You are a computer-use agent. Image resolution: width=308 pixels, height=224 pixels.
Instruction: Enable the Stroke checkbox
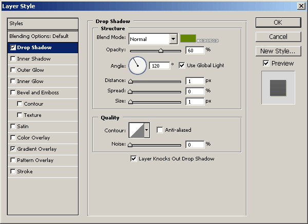click(x=13, y=171)
